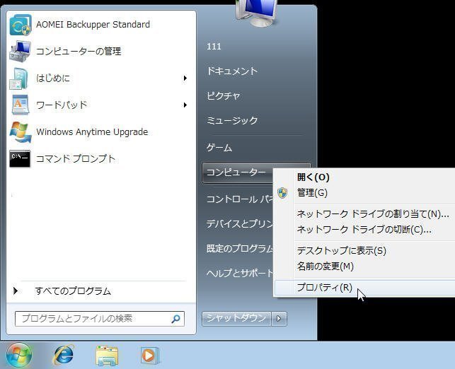Click コンピューター in Start menu
Image resolution: width=455 pixels, height=369 pixels.
click(236, 172)
